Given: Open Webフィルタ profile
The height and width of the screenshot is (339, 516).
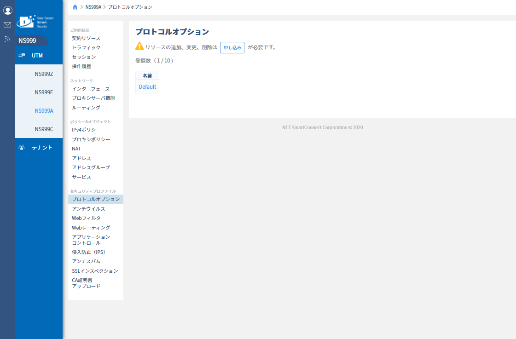Looking at the screenshot, I should click(x=86, y=218).
